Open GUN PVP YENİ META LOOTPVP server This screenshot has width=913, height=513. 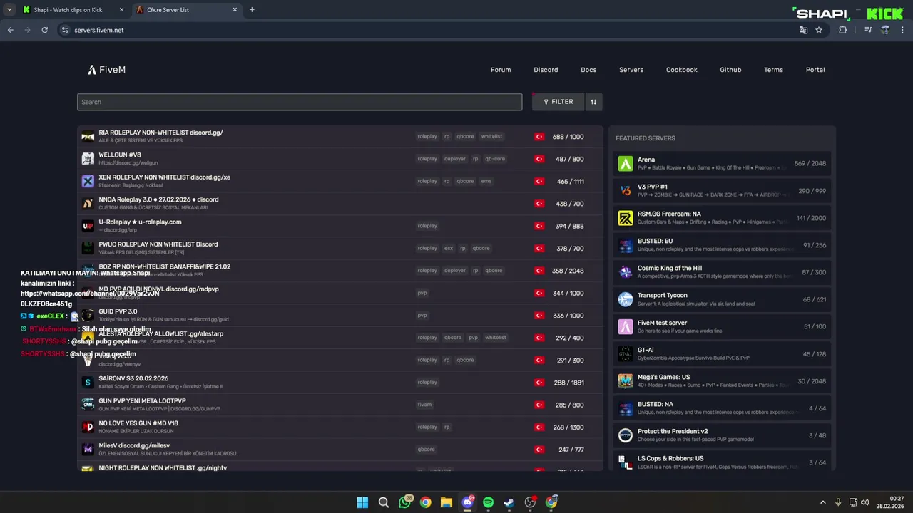340,405
